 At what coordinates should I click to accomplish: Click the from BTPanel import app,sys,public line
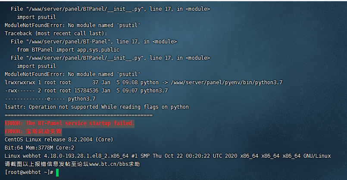[x=68, y=50]
